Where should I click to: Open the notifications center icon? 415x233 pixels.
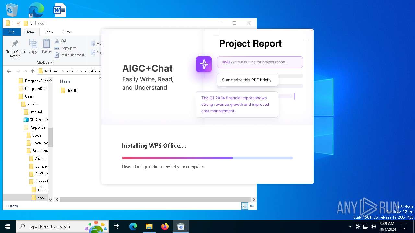point(404,227)
